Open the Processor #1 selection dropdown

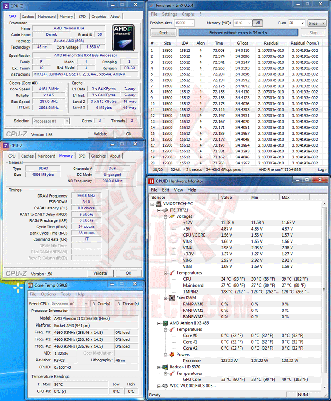pyautogui.click(x=67, y=121)
